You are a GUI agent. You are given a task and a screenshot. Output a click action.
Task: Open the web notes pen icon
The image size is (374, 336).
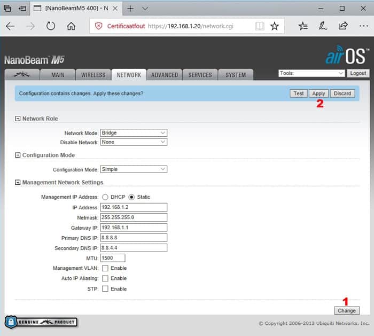click(323, 26)
